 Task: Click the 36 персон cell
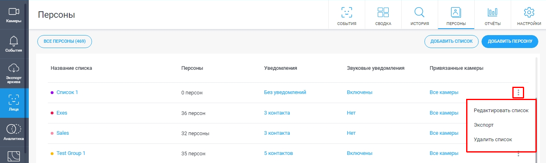193,113
